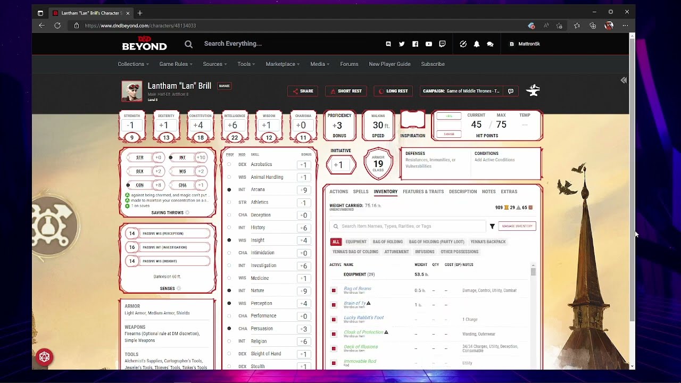Click the gold coin currency icon
Viewport: 681px width, 383px height.
[x=506, y=207]
